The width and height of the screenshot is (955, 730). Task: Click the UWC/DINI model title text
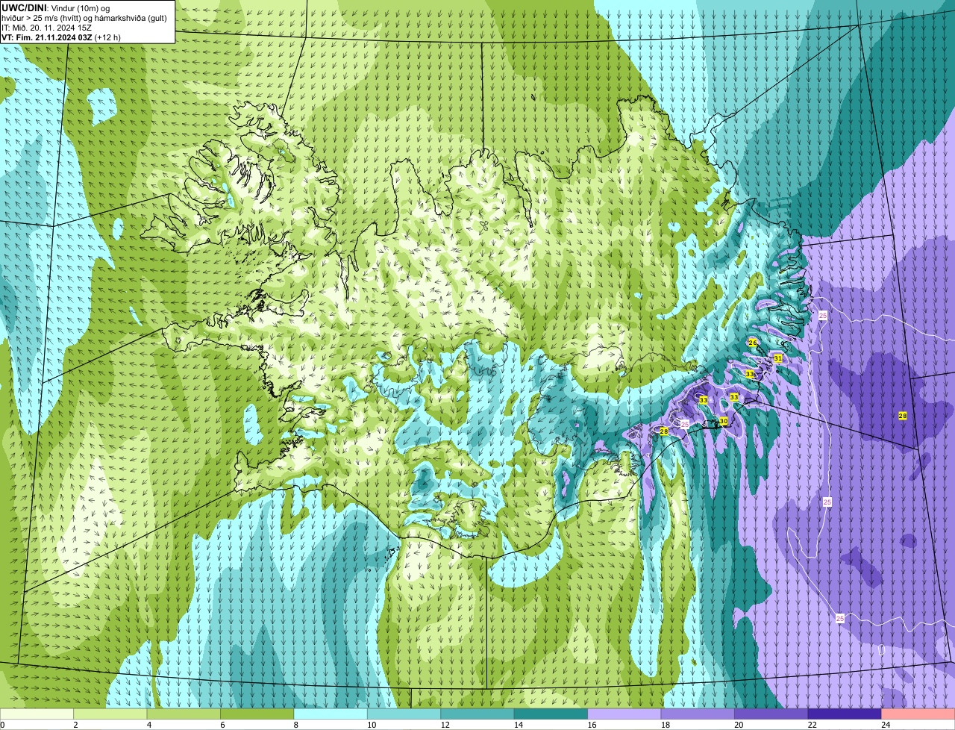[24, 7]
